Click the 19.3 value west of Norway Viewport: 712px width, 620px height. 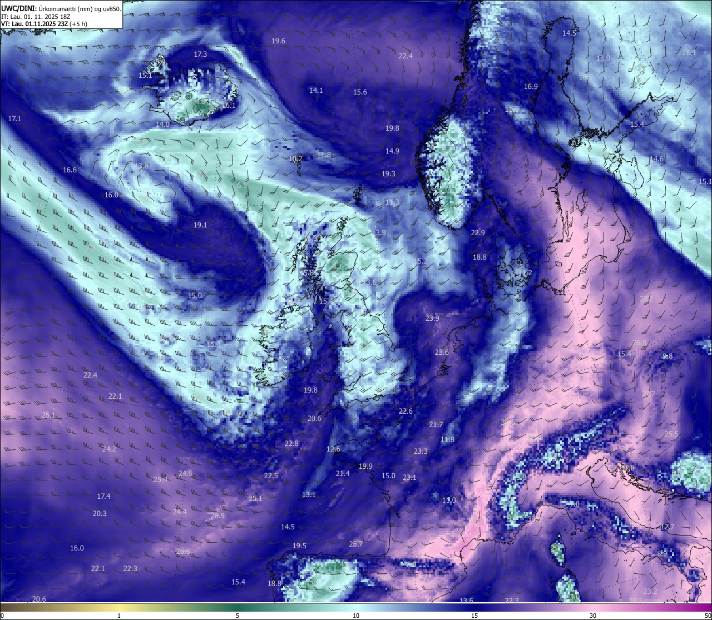click(x=388, y=174)
